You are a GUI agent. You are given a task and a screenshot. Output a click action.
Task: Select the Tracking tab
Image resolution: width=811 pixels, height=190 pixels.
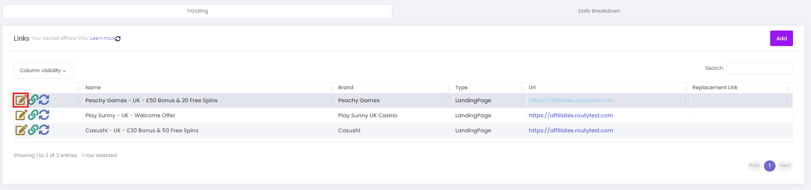point(197,11)
